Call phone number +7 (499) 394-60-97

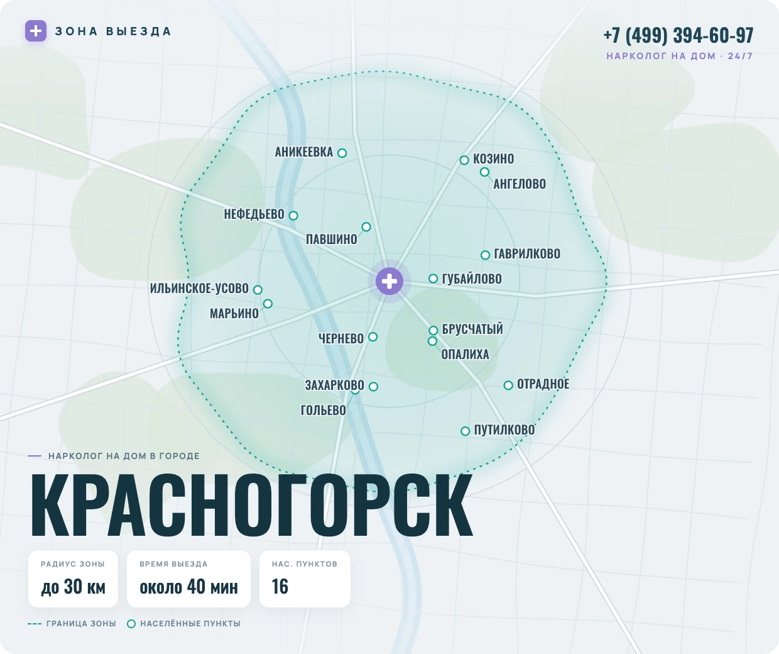point(678,35)
